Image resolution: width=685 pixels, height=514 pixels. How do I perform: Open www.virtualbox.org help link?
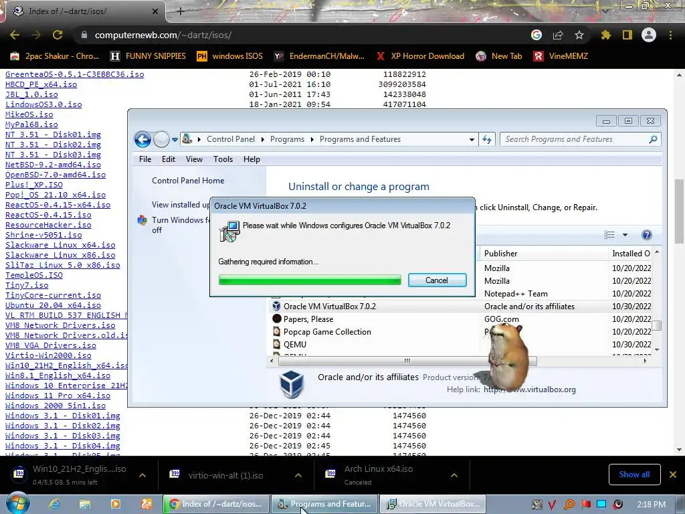pyautogui.click(x=530, y=390)
